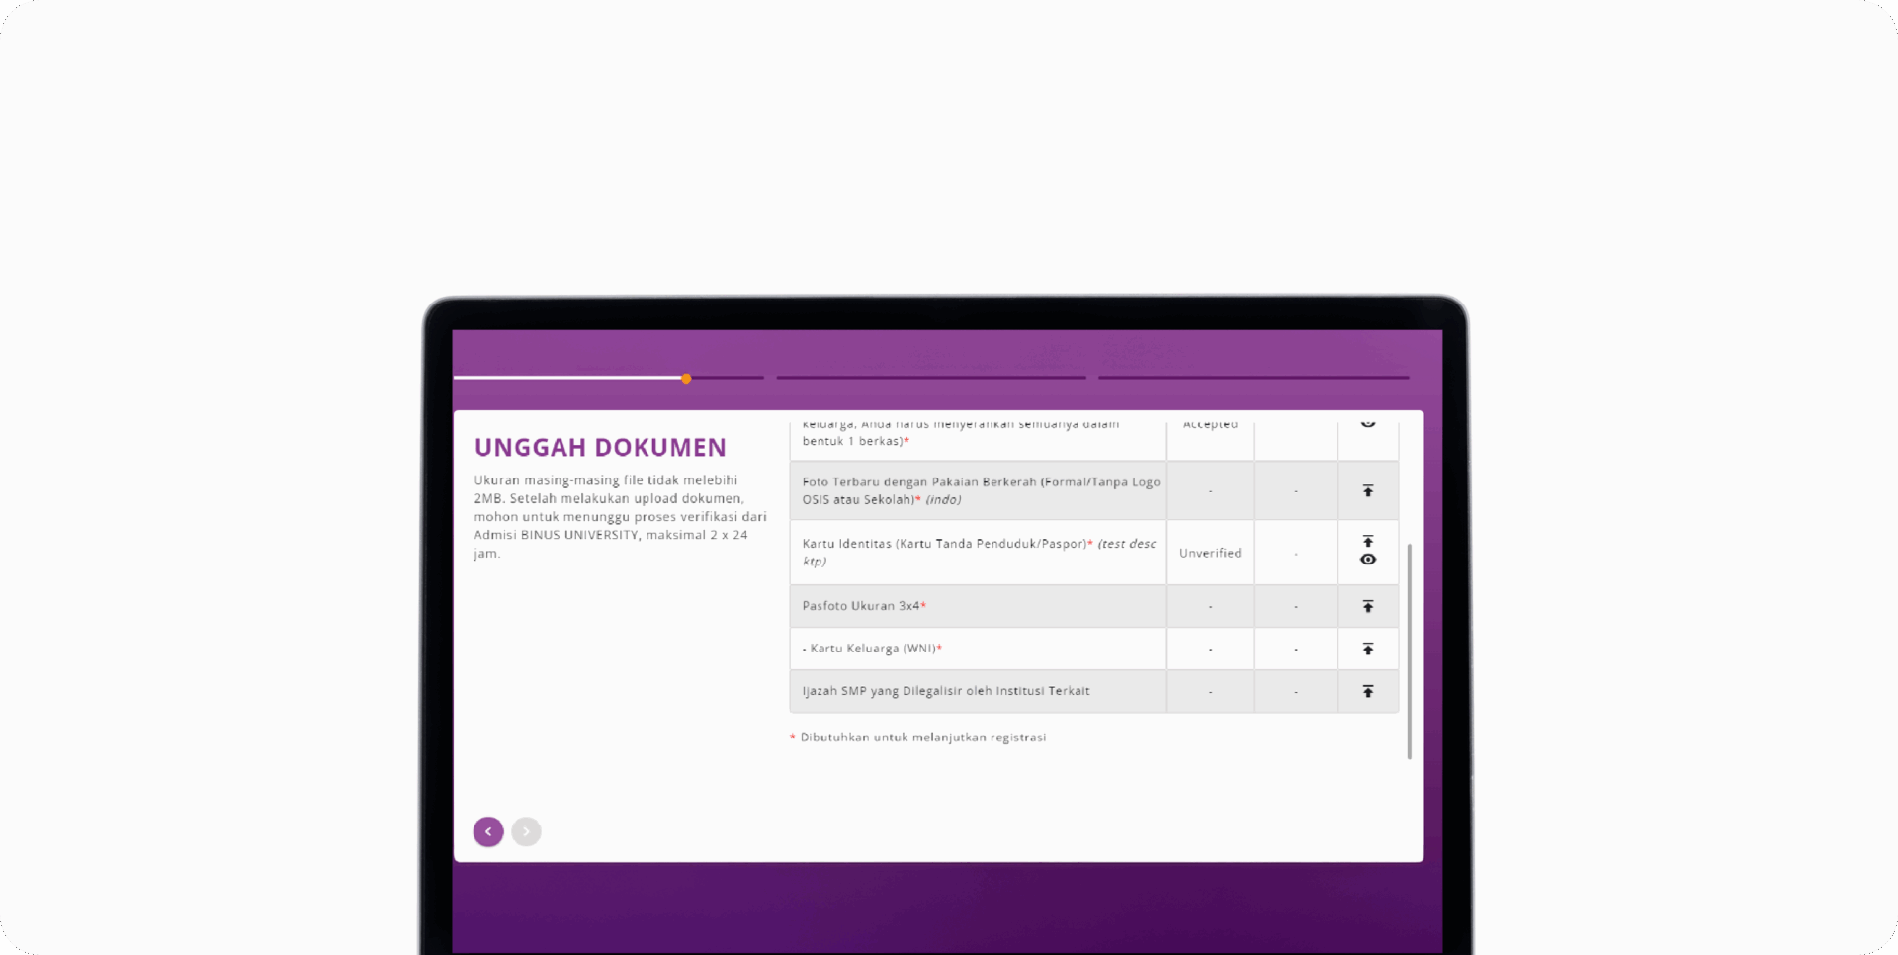Select the third progress step bar
Viewport: 1898px width, 955px height.
pyautogui.click(x=1252, y=378)
